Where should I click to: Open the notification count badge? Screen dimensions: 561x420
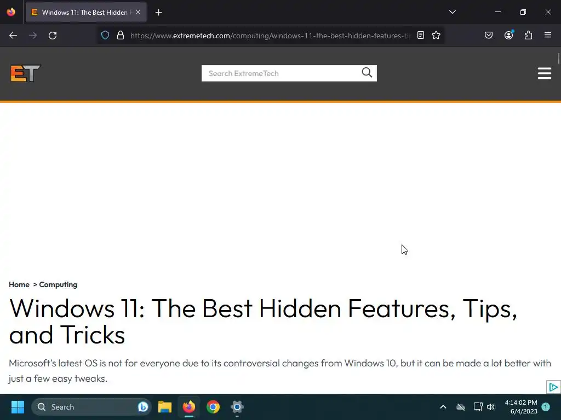[546, 406]
